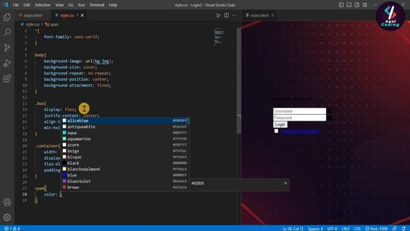Open the Manage gear icon
Screen dimensions: 410x231
(x=7, y=217)
